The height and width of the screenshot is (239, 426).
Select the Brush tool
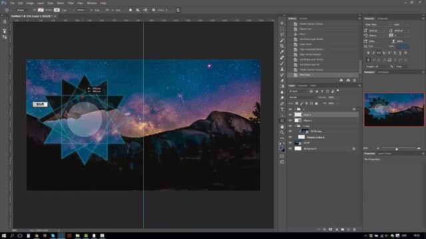point(282,63)
